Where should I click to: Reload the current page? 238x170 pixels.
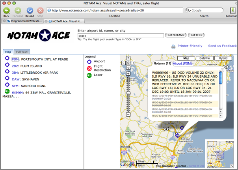[30, 11]
